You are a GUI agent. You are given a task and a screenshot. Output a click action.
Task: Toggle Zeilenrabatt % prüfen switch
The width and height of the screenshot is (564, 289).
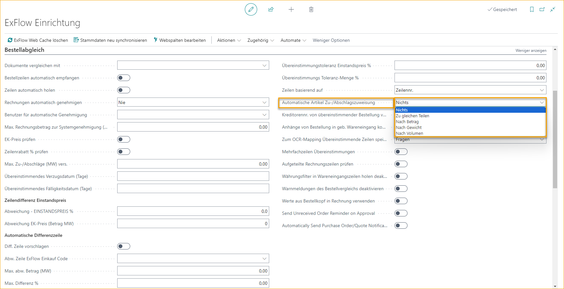(x=124, y=152)
